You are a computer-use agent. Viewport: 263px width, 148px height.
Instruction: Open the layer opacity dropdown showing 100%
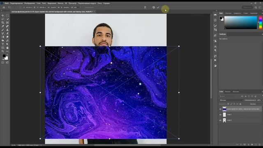[259, 100]
